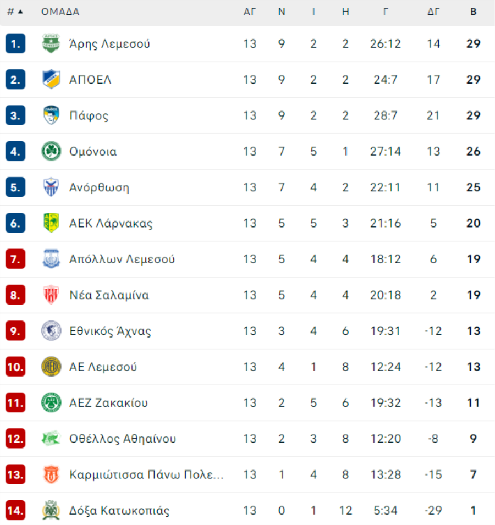Screen dimensions: 495x525
Task: Open the Πάφος team badge
Action: [x=51, y=115]
